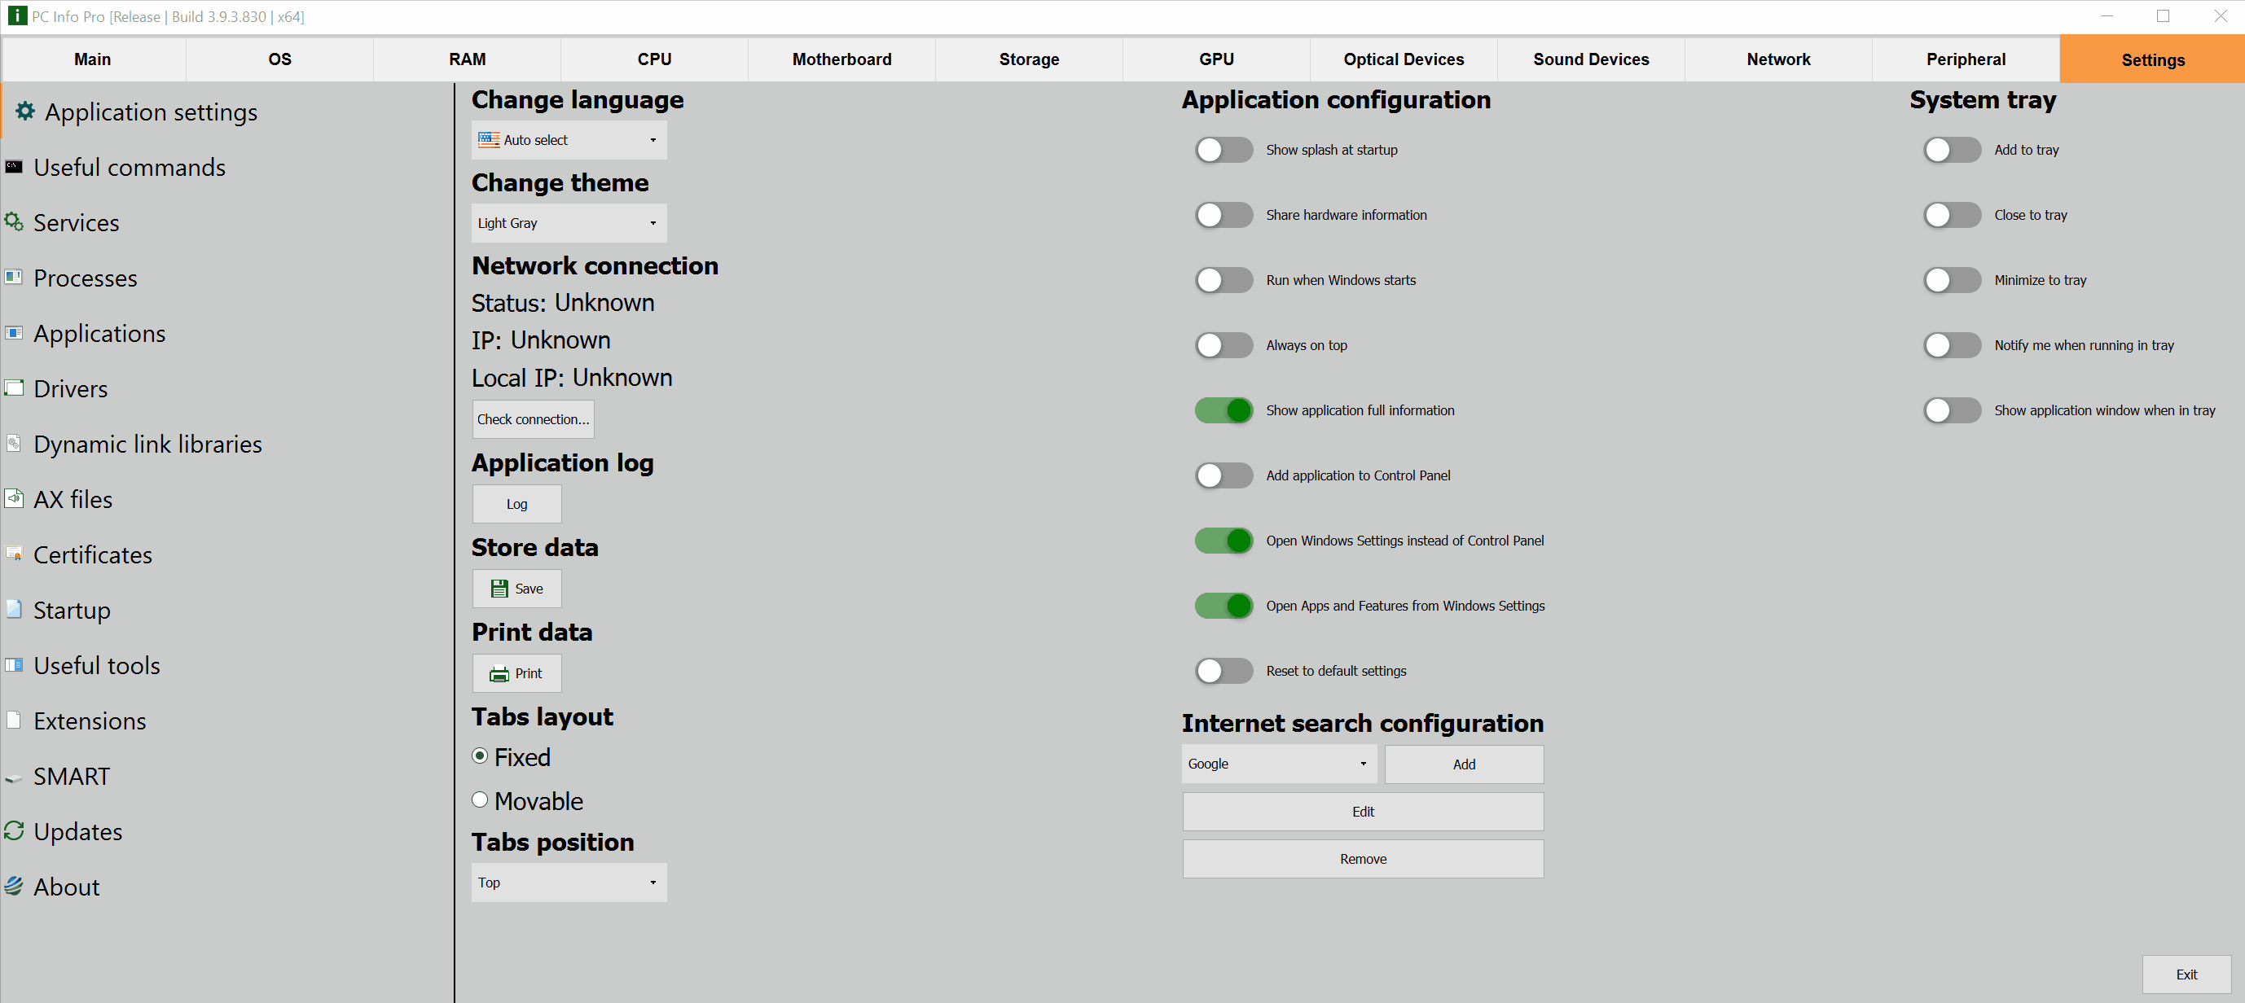Enable Close to tray switch
2245x1003 pixels.
click(x=1953, y=215)
